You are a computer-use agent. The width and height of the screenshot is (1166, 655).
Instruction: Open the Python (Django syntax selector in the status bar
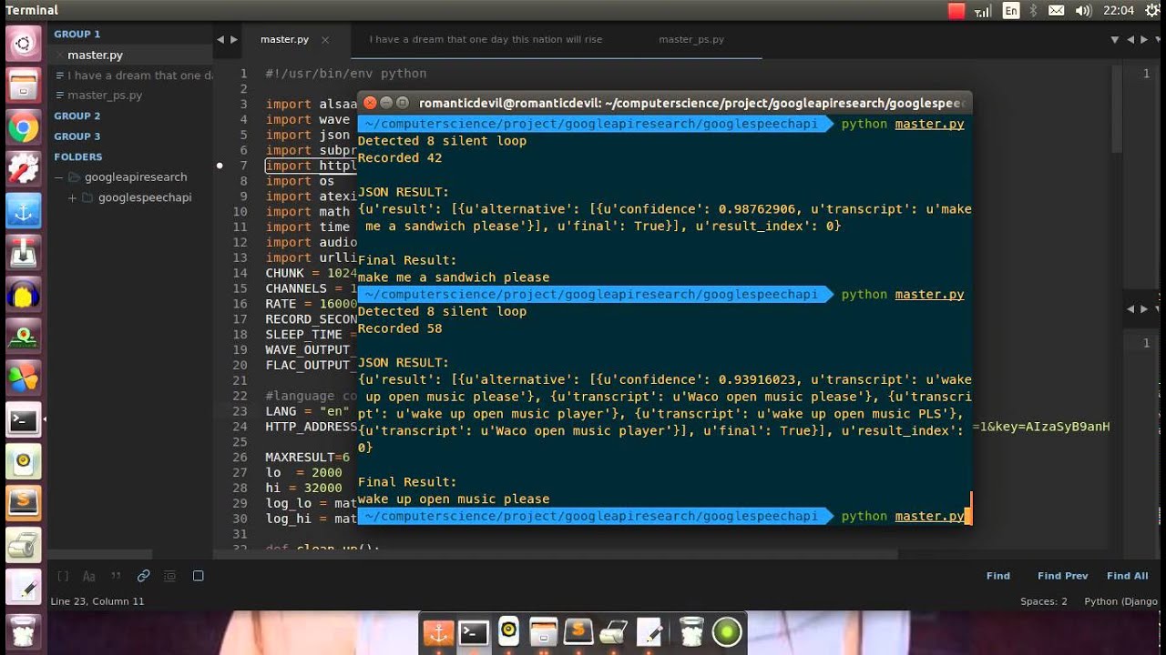click(x=1120, y=601)
